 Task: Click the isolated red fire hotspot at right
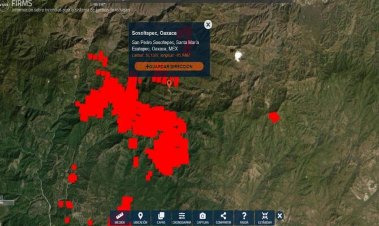(274, 117)
